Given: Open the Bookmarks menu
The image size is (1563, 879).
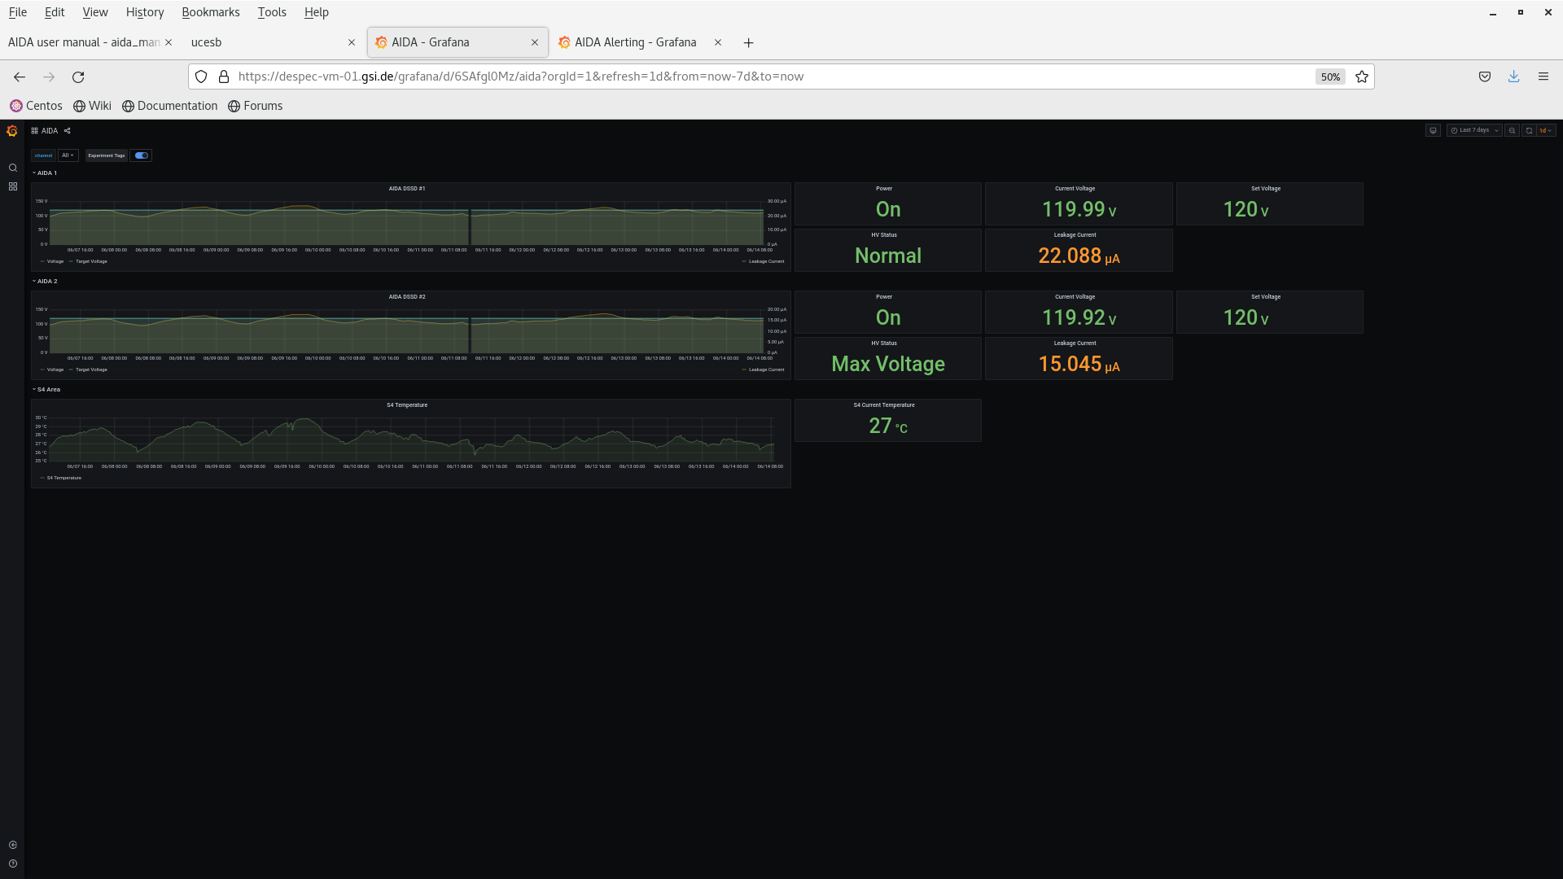Looking at the screenshot, I should pyautogui.click(x=211, y=12).
